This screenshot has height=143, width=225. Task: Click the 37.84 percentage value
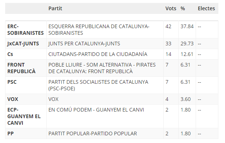[187, 26]
